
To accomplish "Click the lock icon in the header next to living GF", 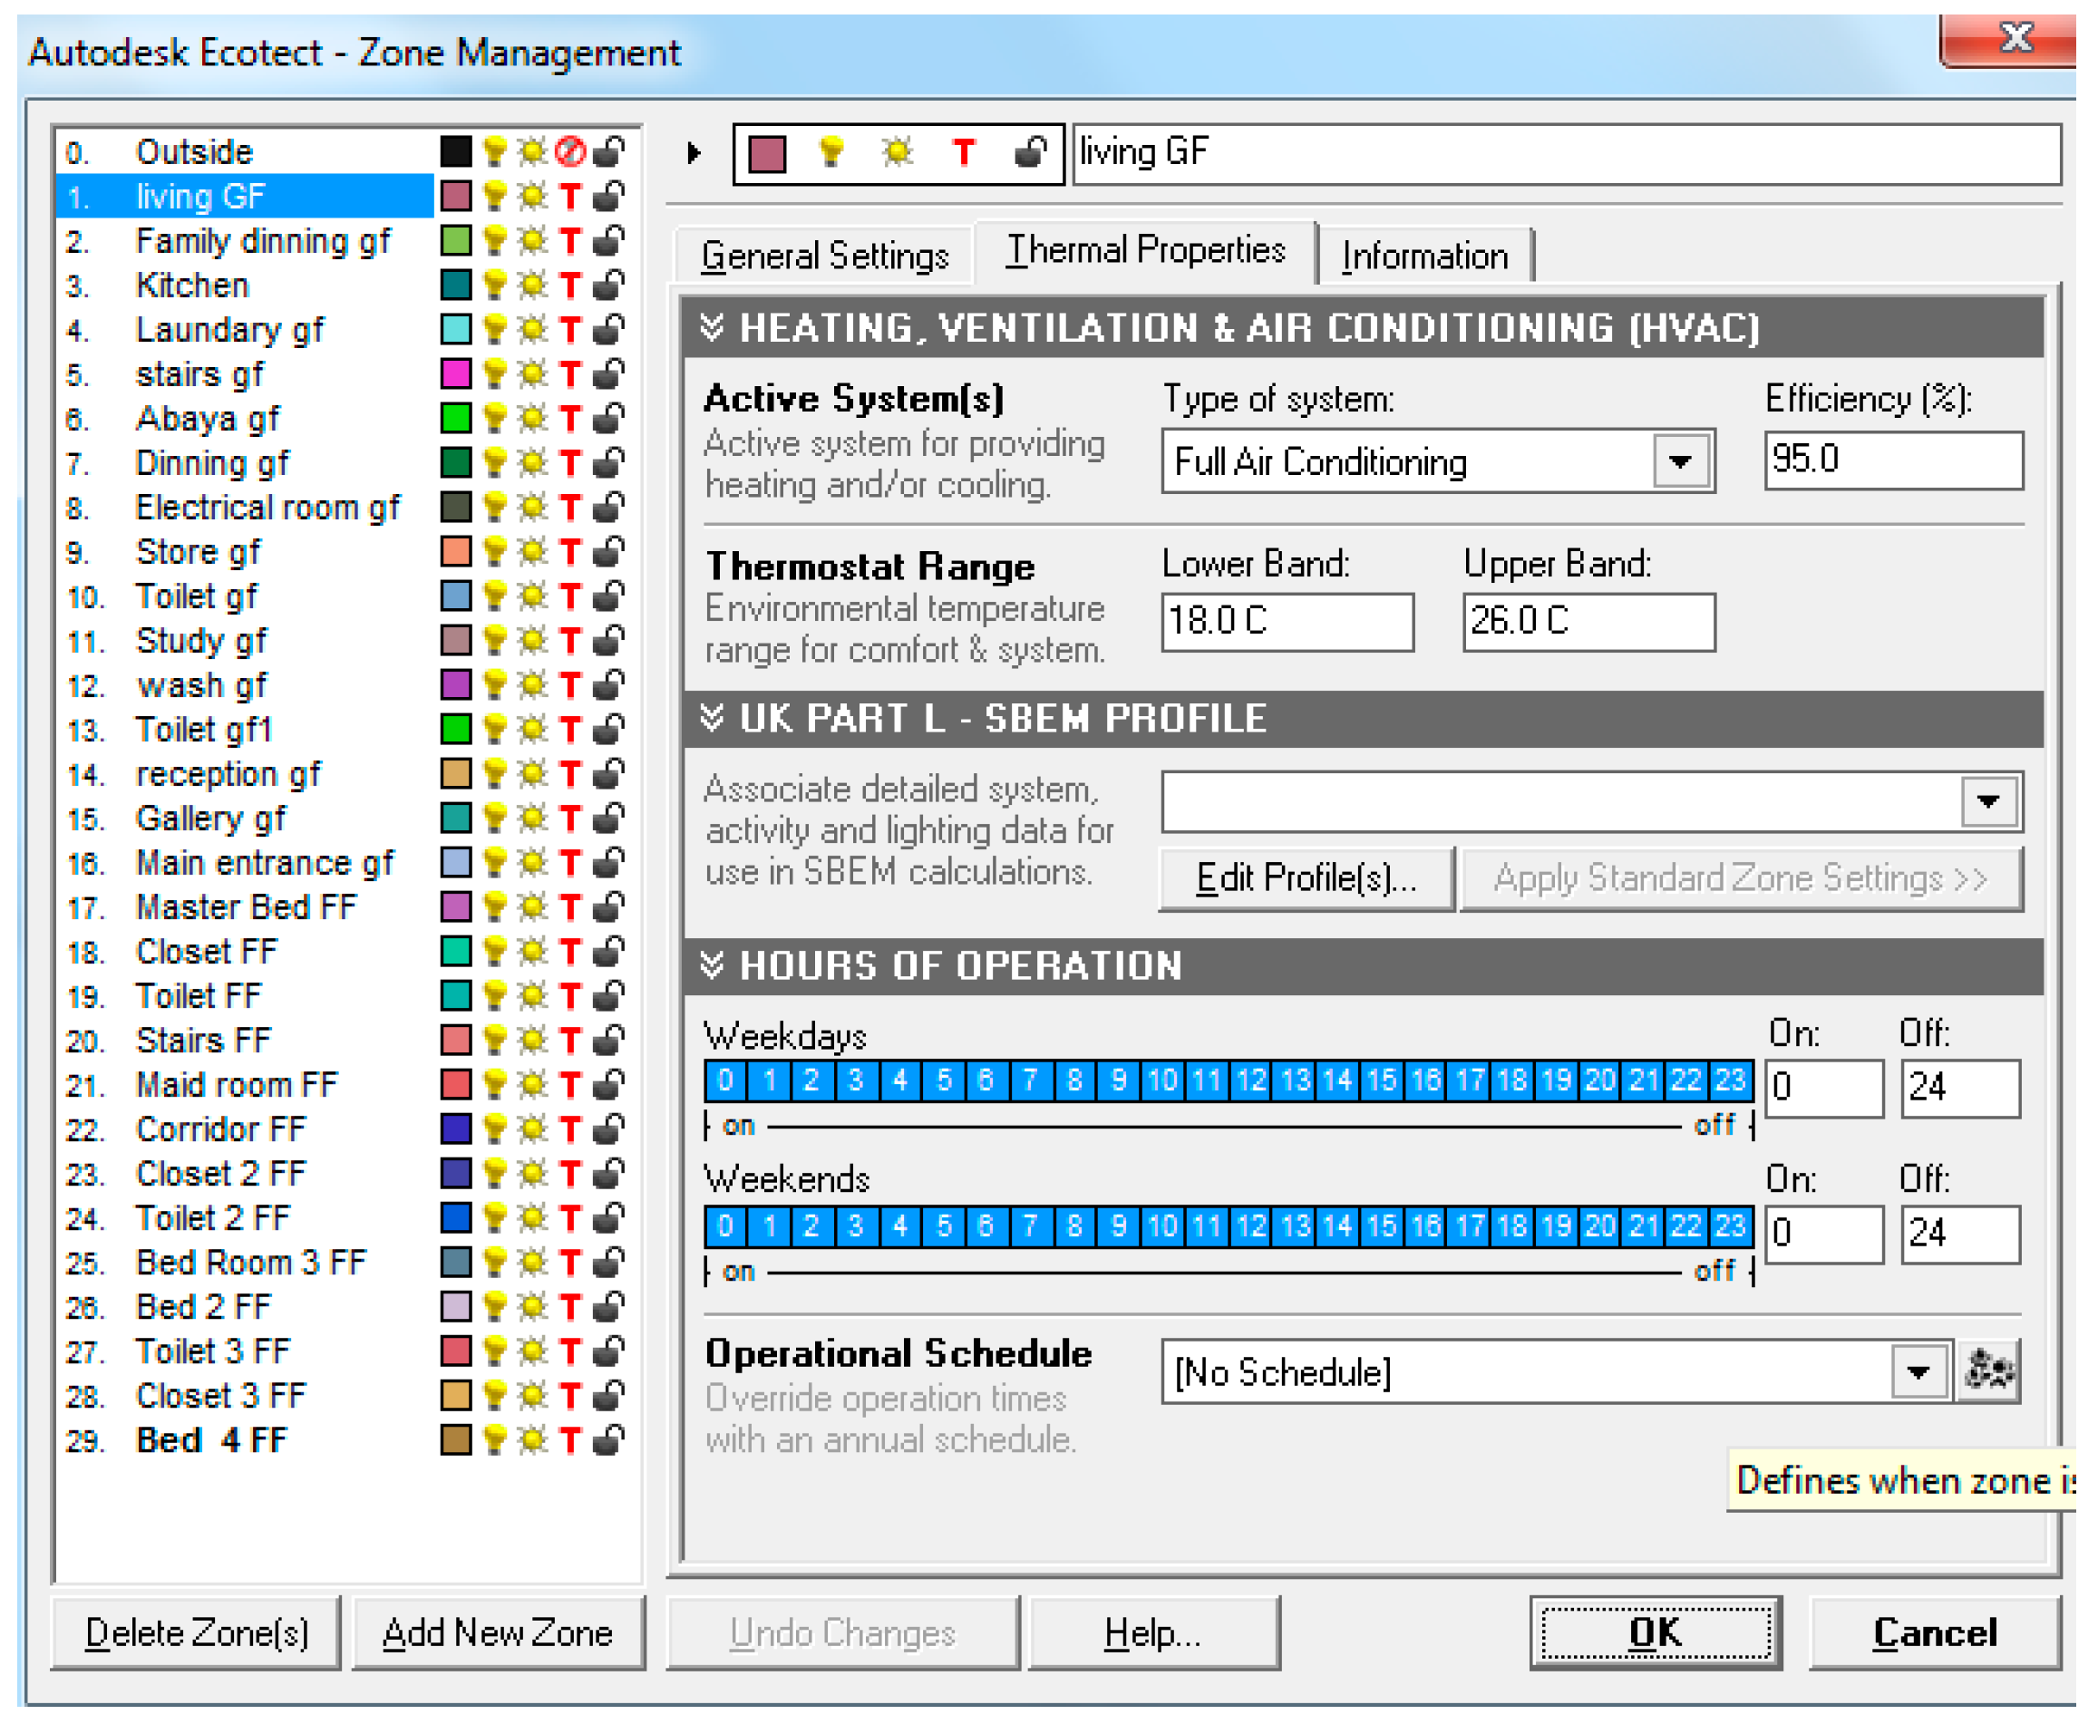I will click(x=1030, y=153).
